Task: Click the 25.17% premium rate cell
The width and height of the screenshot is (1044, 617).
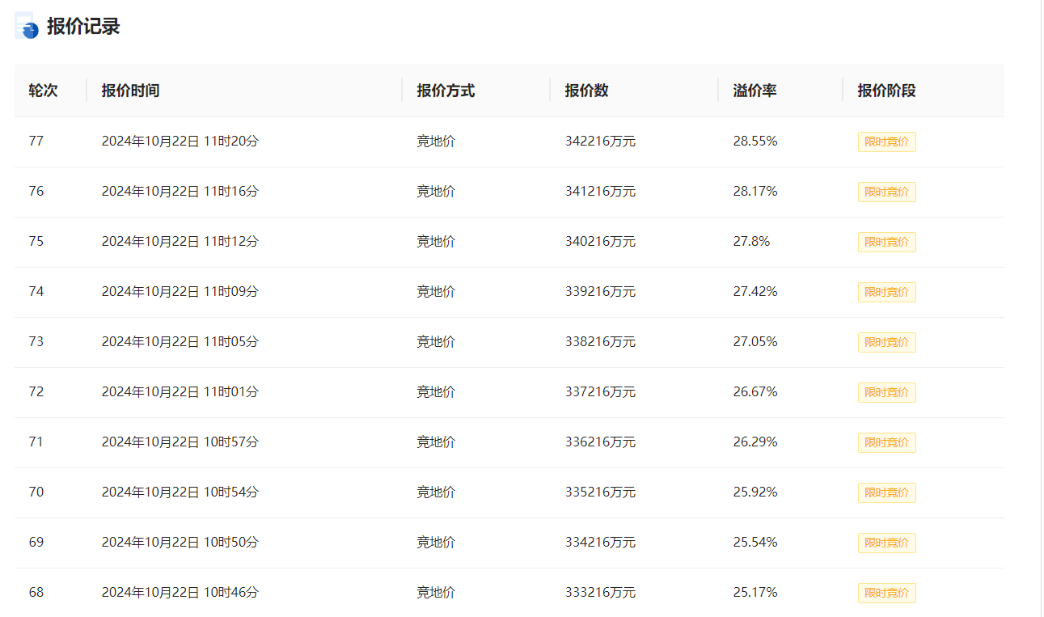Action: [x=754, y=593]
